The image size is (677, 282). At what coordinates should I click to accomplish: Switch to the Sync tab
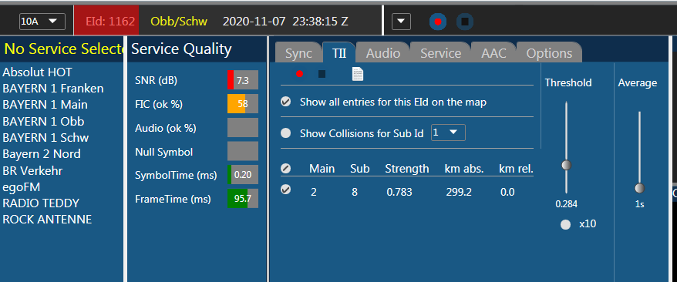click(x=298, y=53)
